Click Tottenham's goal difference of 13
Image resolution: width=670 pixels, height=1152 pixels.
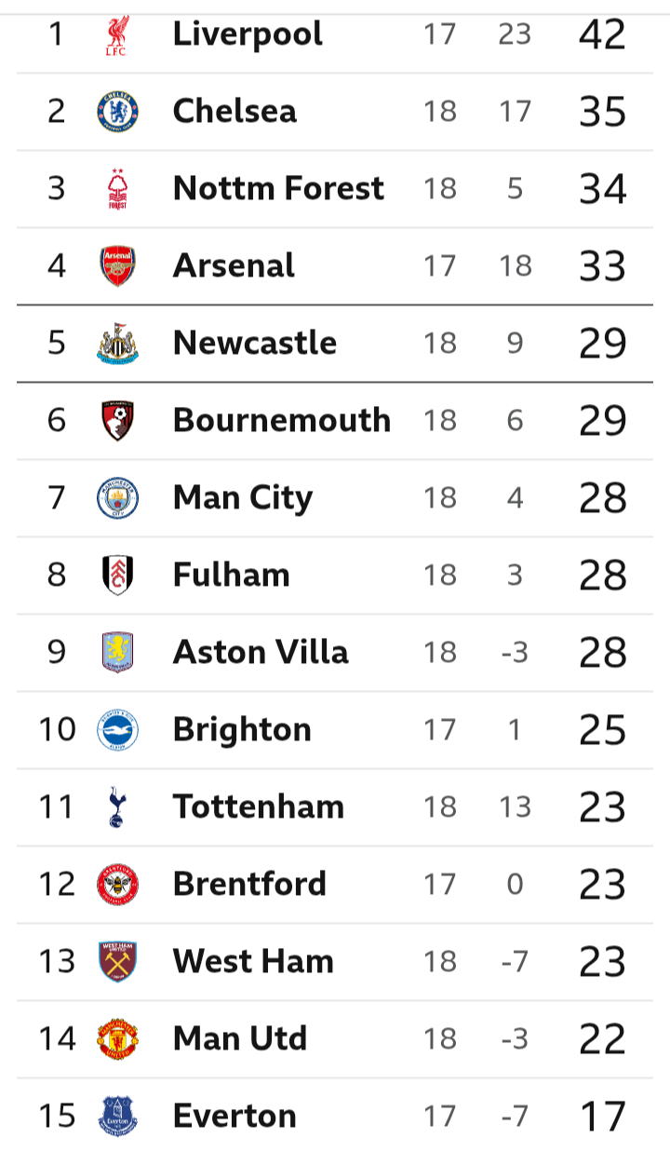pos(515,807)
